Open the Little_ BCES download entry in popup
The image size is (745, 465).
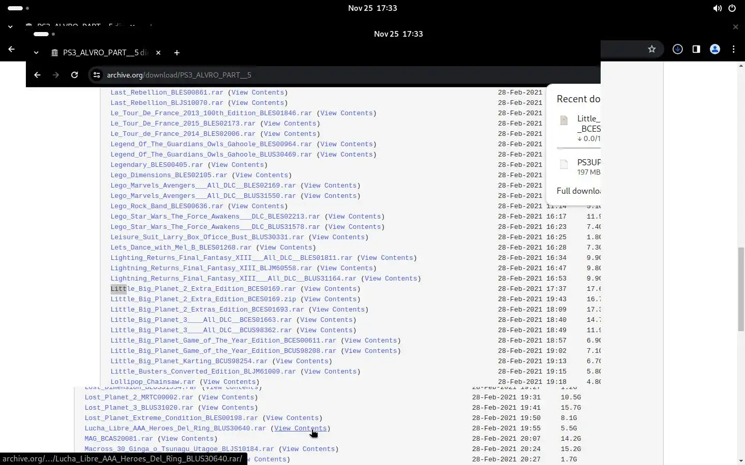pos(578,128)
